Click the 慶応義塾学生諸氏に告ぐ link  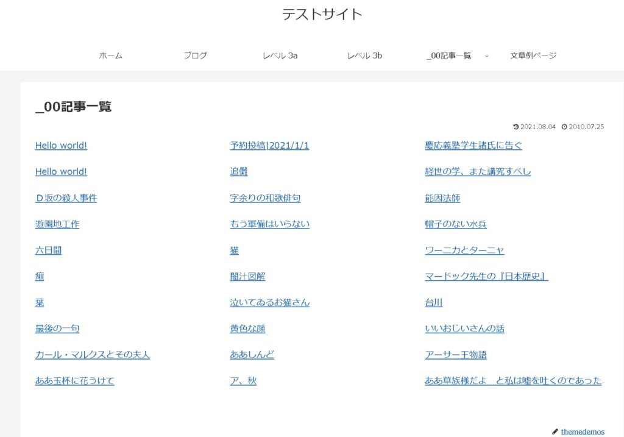[473, 146]
